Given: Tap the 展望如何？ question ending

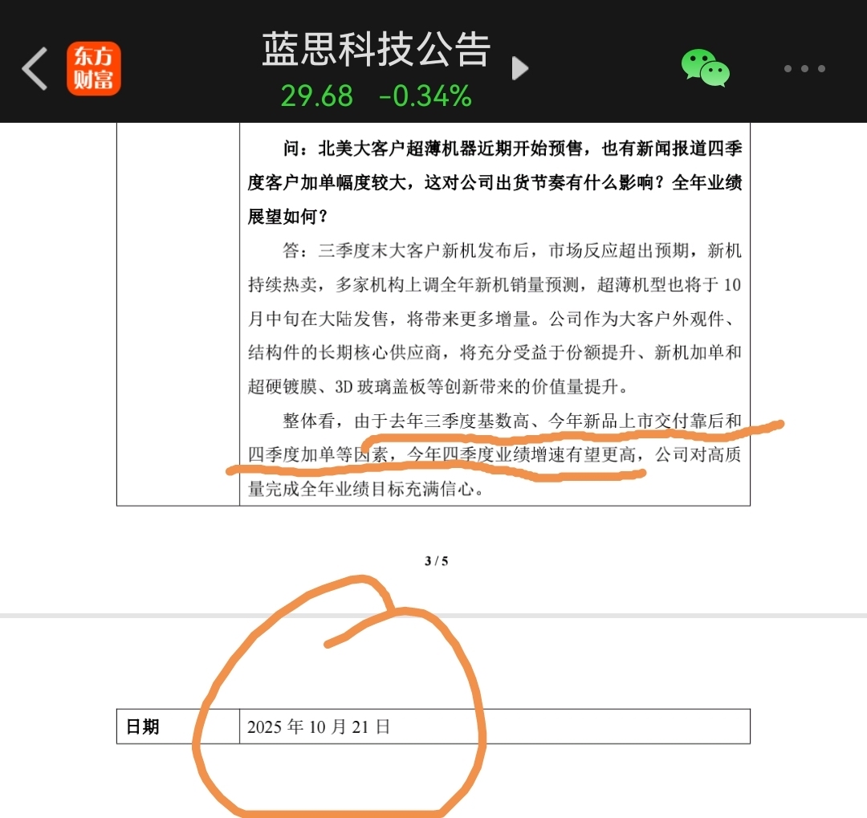Looking at the screenshot, I should click(287, 216).
